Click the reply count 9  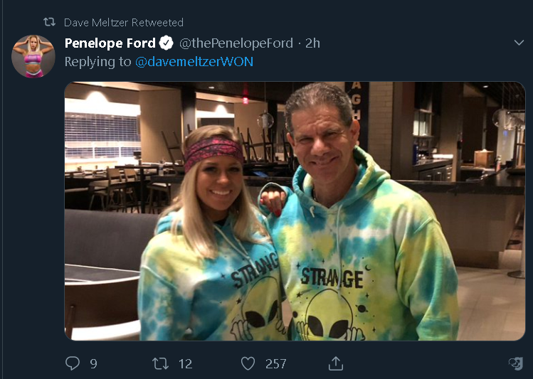(93, 363)
